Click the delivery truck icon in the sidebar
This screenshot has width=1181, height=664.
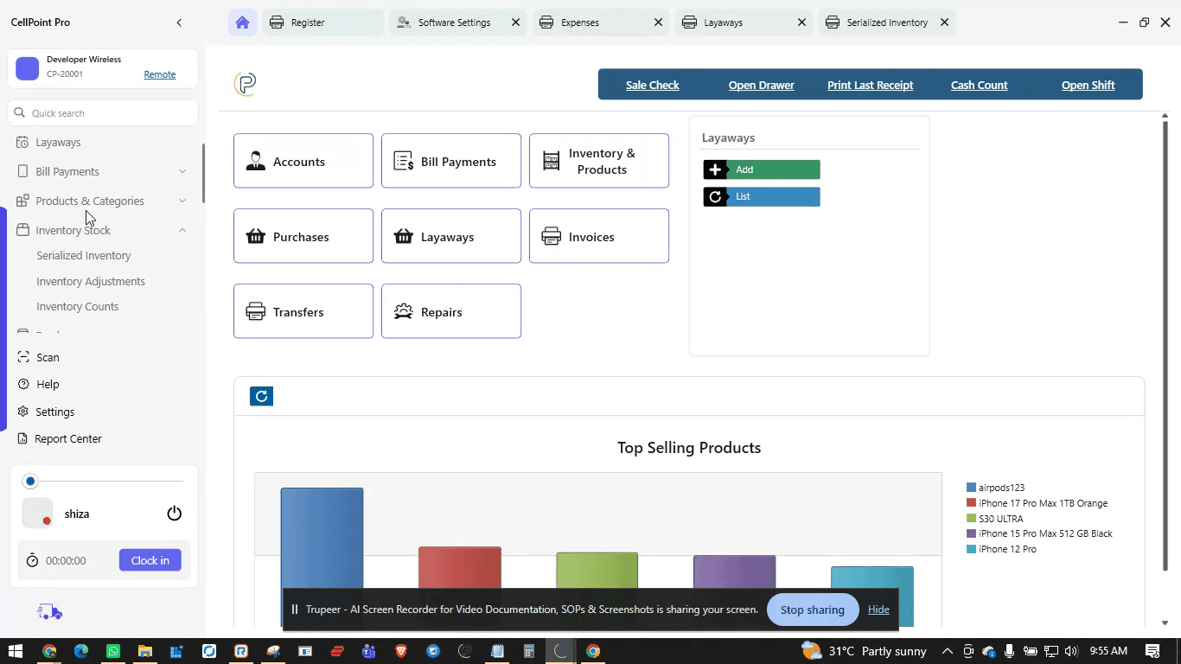point(50,612)
